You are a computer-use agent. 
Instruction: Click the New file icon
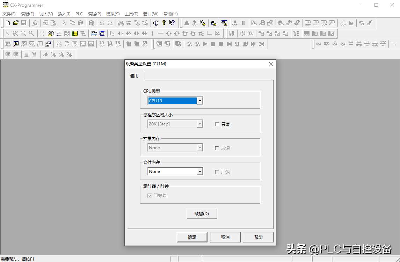click(8, 23)
